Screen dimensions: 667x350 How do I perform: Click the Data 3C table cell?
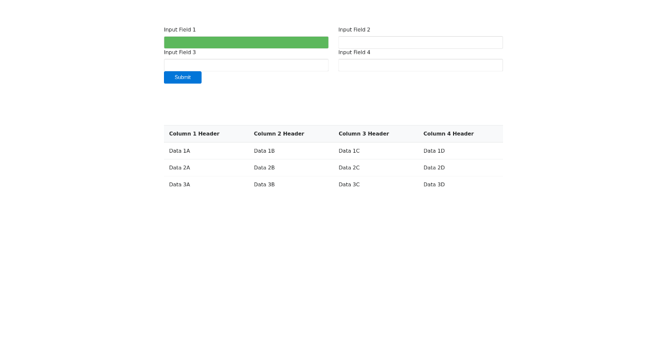[x=349, y=184]
